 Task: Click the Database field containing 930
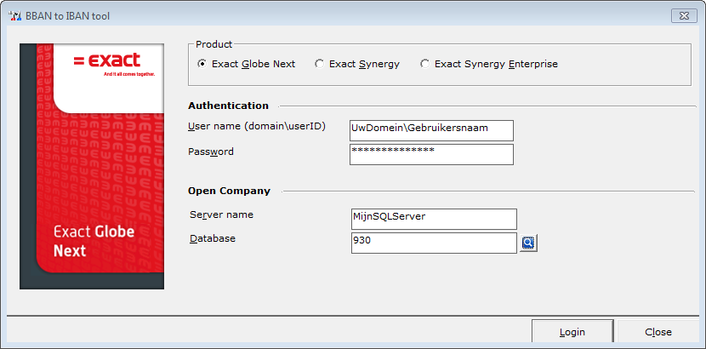434,243
